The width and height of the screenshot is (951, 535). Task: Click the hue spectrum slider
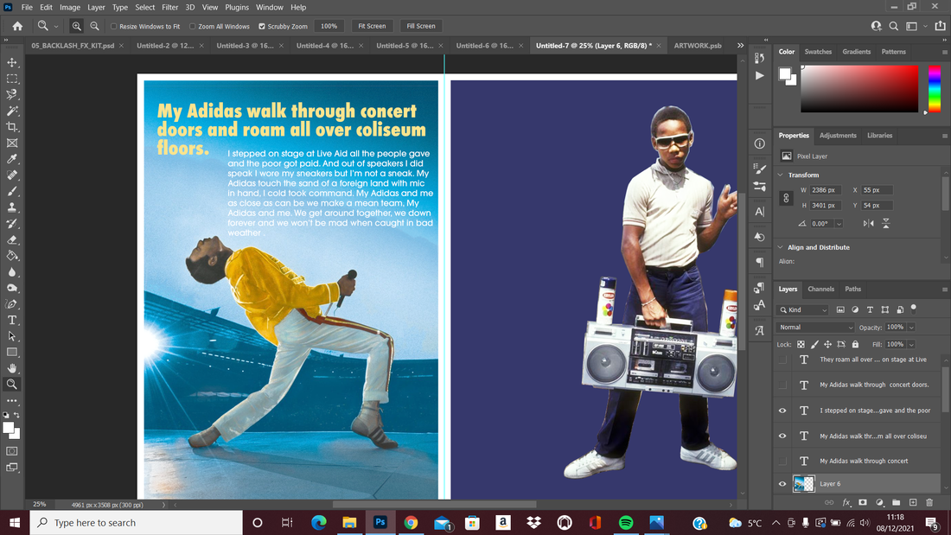coord(935,88)
